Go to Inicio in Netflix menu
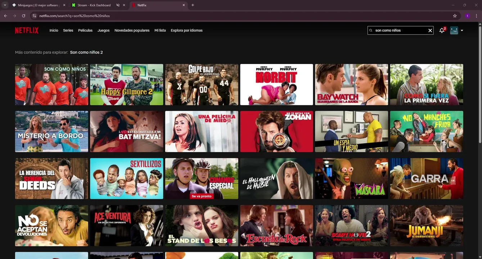This screenshot has width=482, height=259. click(54, 31)
